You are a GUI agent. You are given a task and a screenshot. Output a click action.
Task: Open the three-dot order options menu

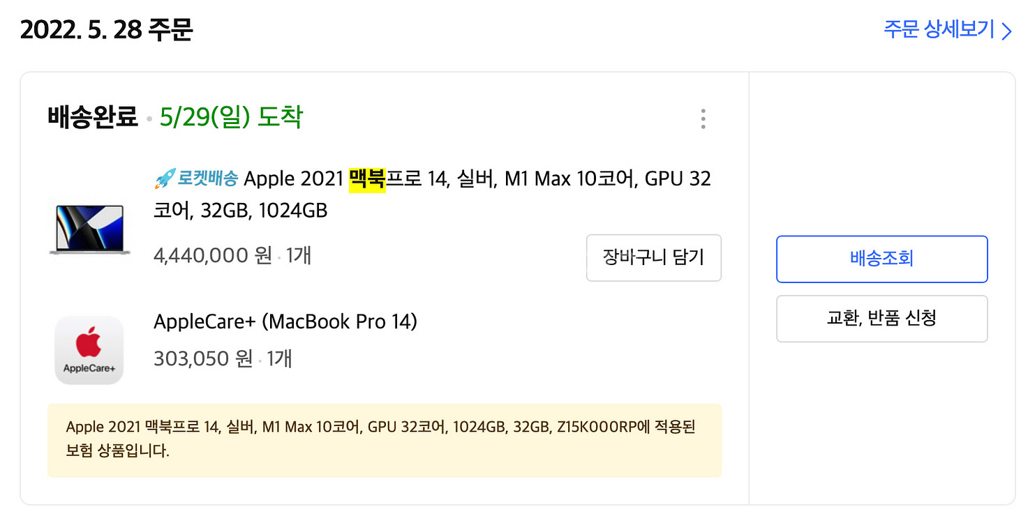click(x=703, y=119)
